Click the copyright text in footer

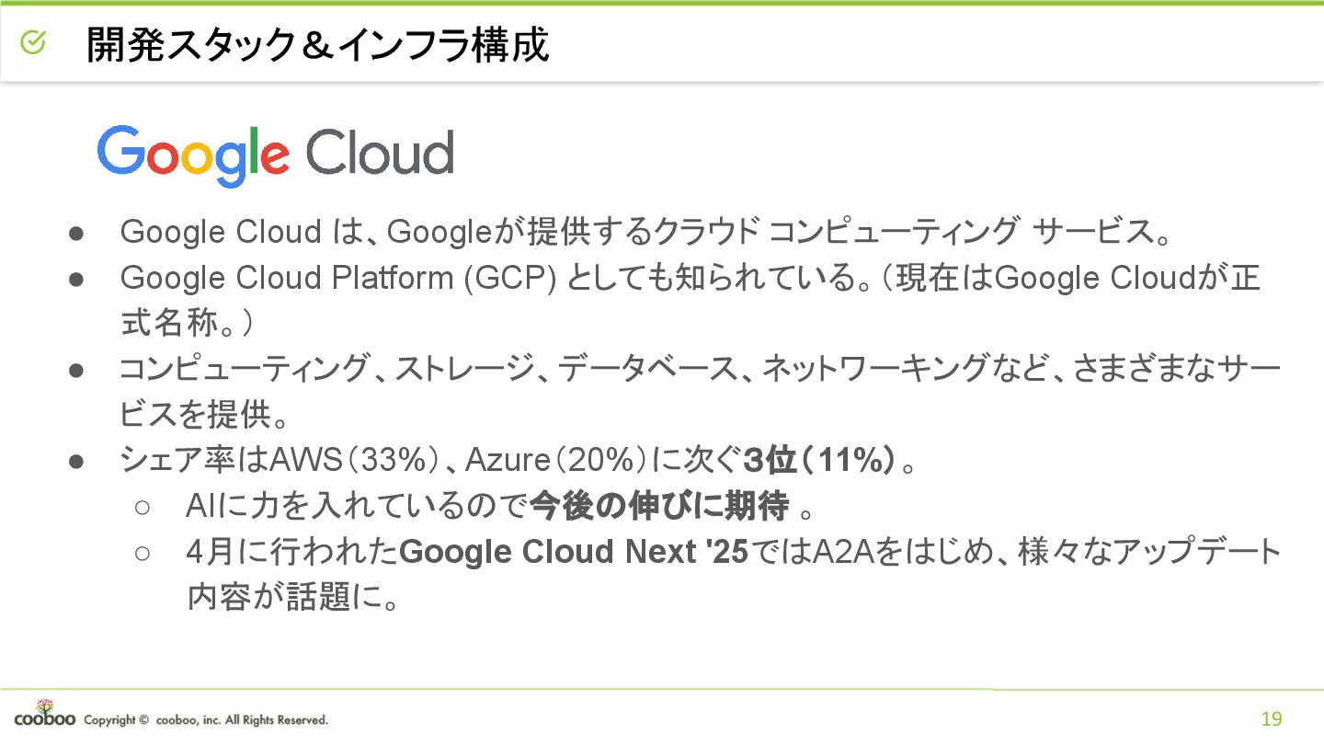(205, 720)
